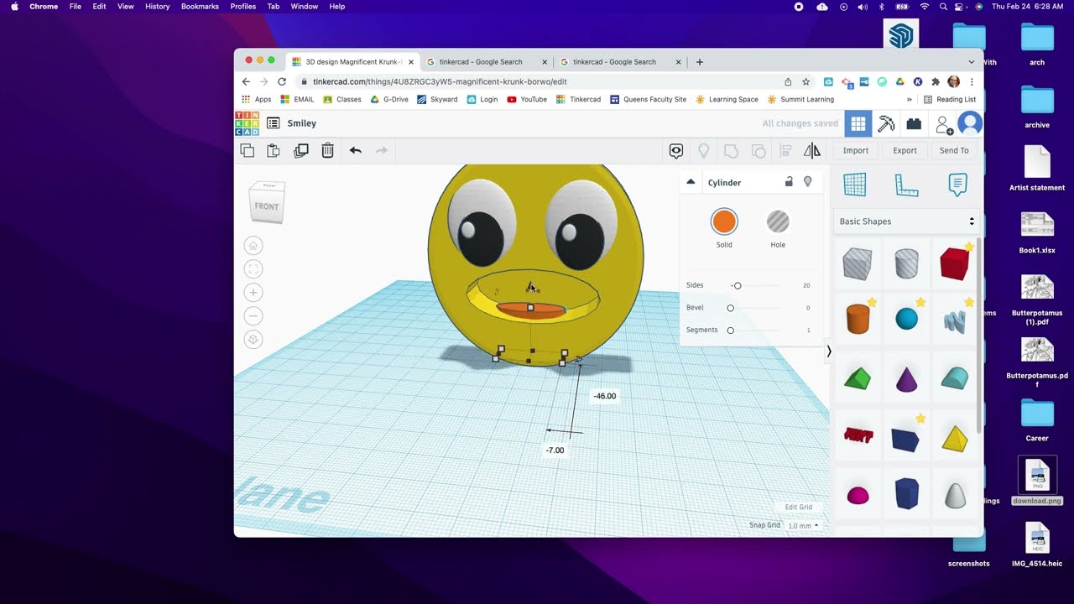Click the Duplicate and repeat icon

(x=301, y=150)
